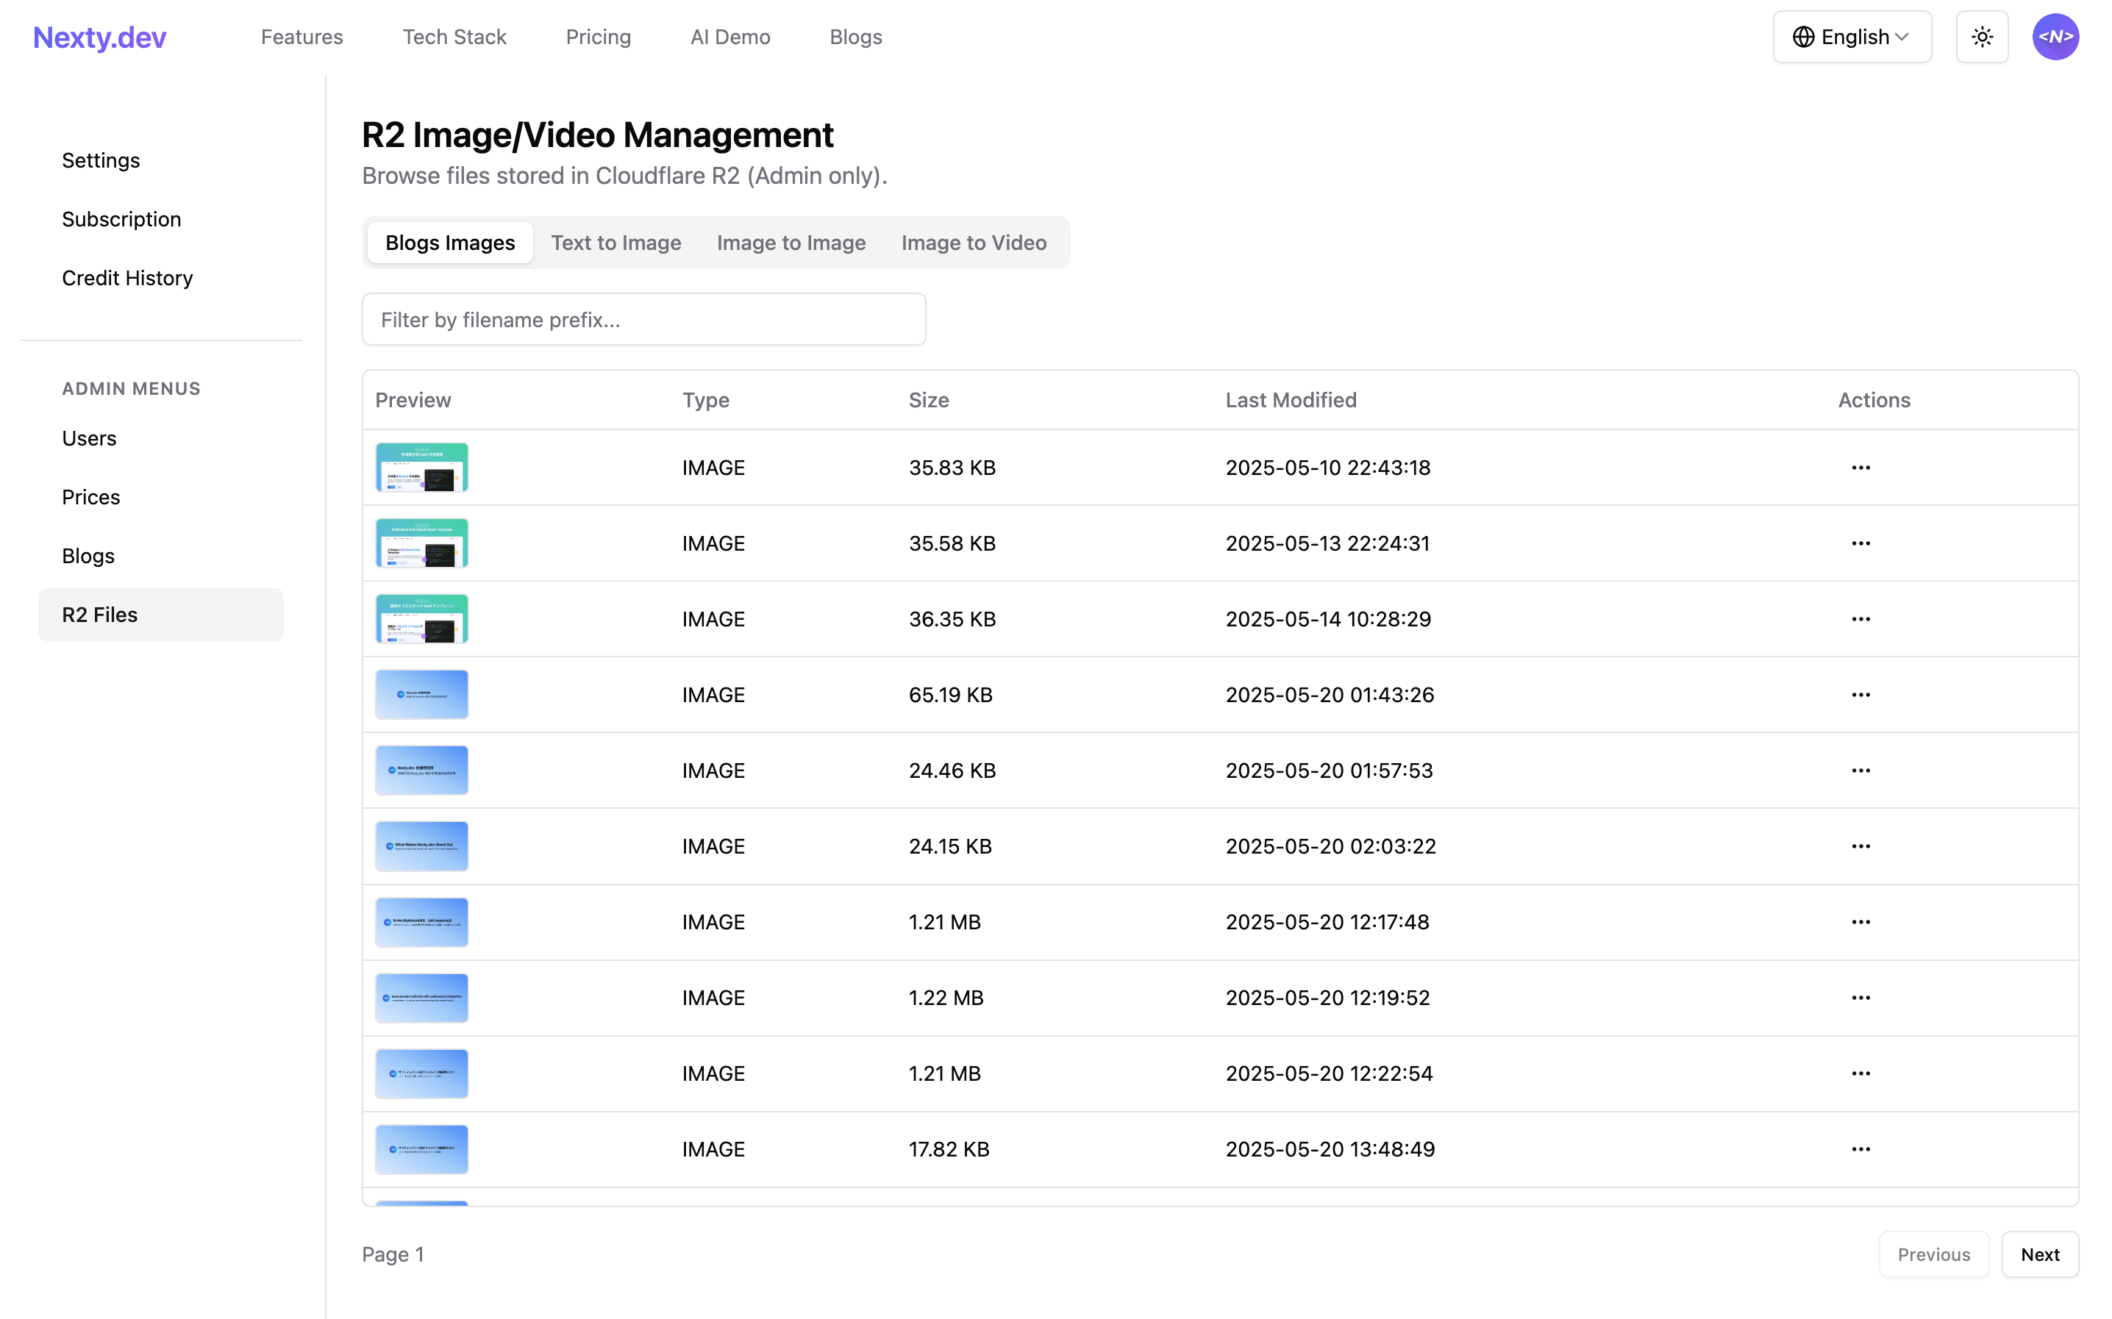The image size is (2112, 1319).
Task: Click the Previous pagination button
Action: (1933, 1254)
